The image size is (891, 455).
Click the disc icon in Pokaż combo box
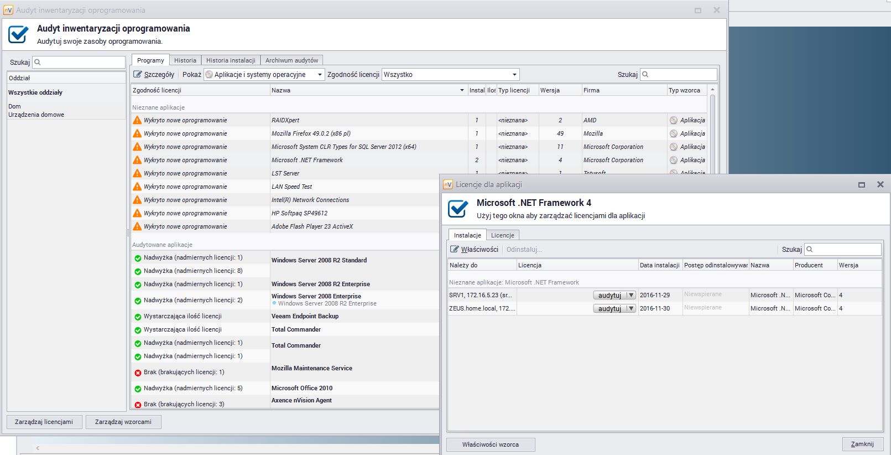click(209, 74)
